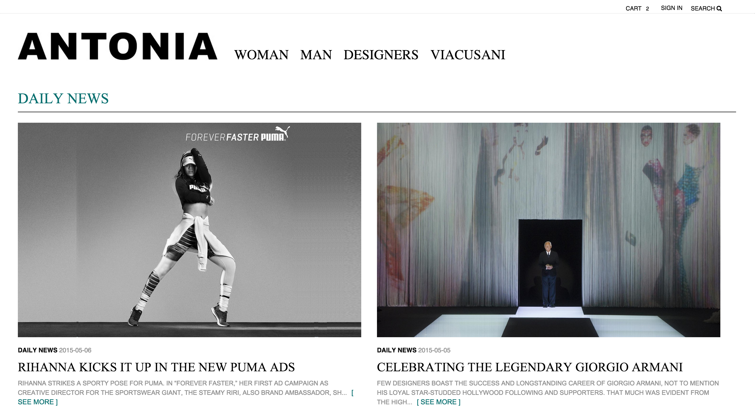The width and height of the screenshot is (755, 419).
Task: Open the DESIGNERS menu
Action: [381, 55]
